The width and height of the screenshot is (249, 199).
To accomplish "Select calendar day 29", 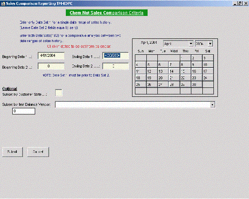I will [x=186, y=85].
